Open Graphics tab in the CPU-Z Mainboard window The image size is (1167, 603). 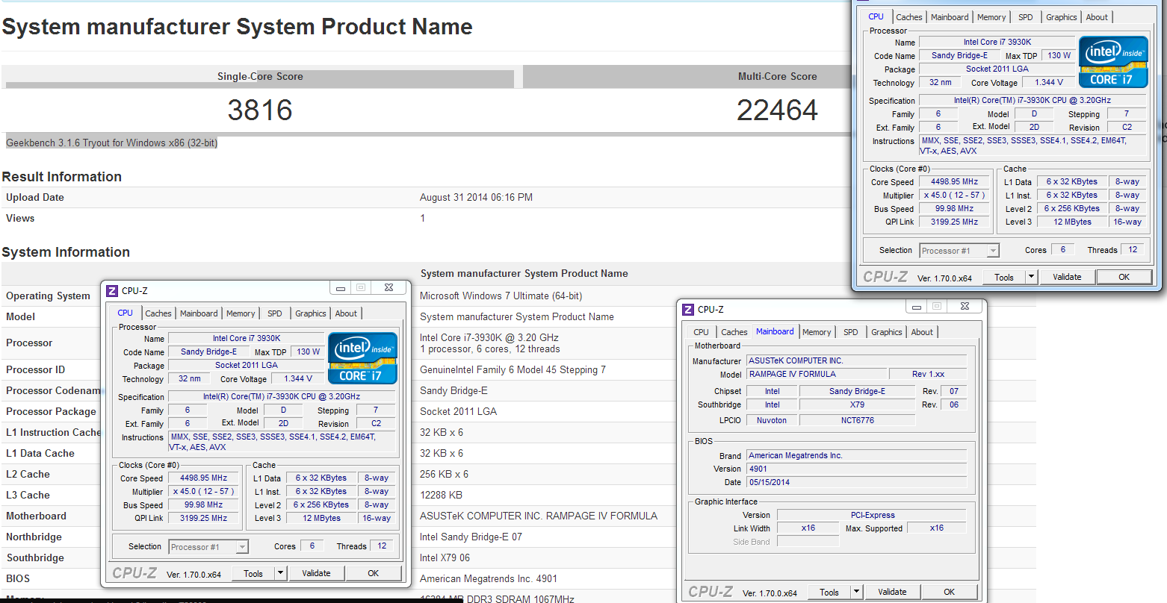coord(887,332)
